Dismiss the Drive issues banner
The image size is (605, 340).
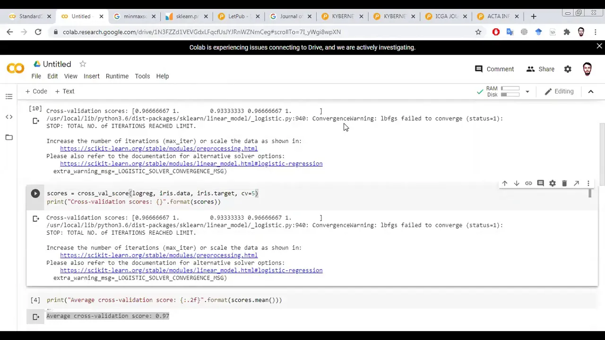pyautogui.click(x=599, y=46)
